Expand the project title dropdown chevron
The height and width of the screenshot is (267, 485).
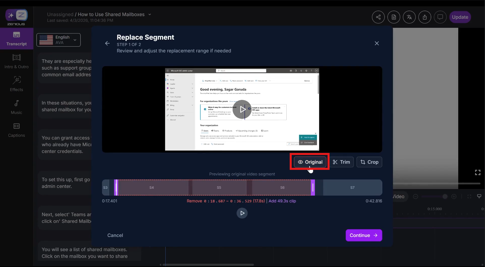pos(150,15)
